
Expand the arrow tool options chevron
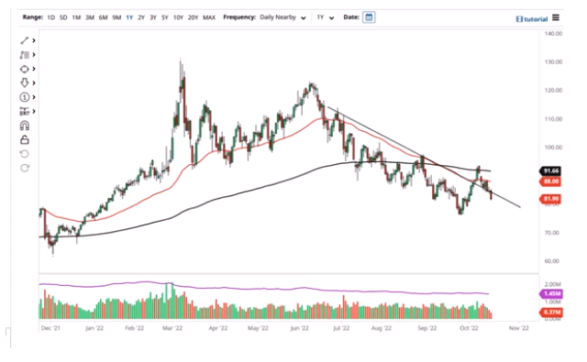click(34, 83)
